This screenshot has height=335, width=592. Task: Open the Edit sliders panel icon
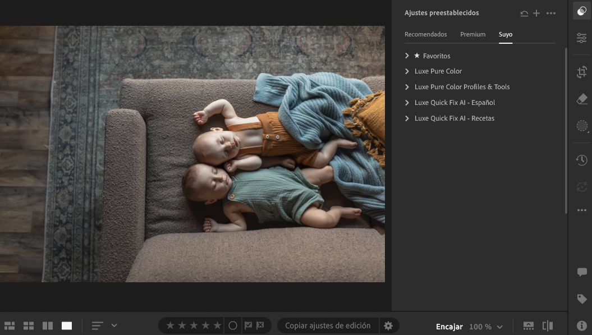click(x=582, y=38)
